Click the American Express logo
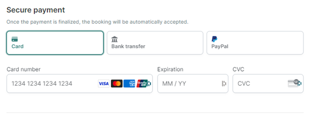The height and width of the screenshot is (118, 318). [129, 84]
